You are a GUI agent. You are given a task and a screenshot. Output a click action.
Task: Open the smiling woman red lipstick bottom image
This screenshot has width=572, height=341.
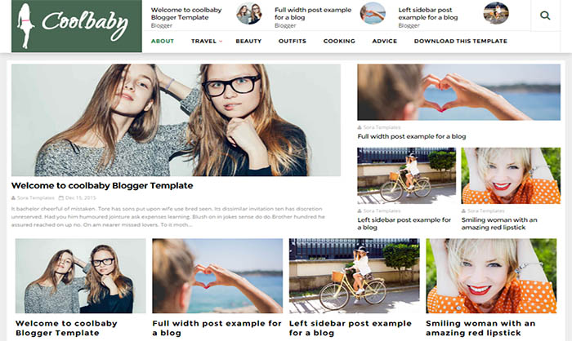(491, 276)
